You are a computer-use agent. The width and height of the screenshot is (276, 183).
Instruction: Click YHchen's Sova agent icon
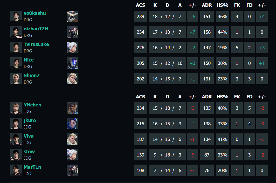click(x=72, y=108)
